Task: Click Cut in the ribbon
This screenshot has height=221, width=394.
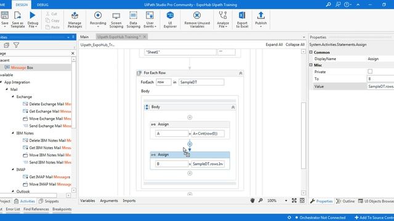Action: pyautogui.click(x=52, y=14)
